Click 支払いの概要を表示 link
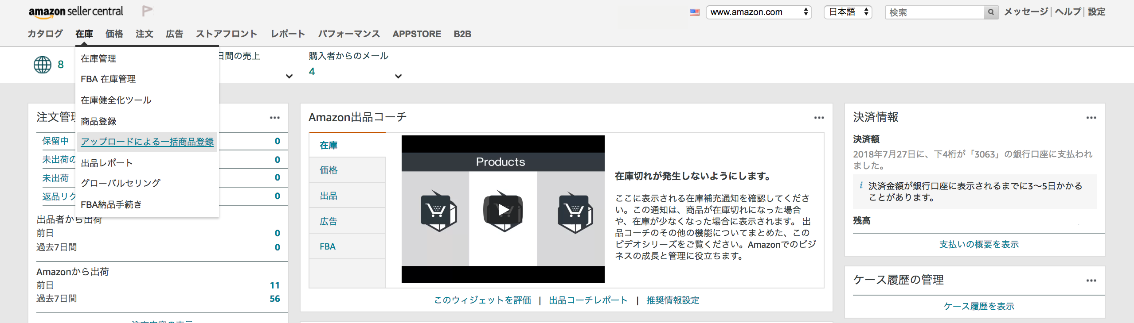The image size is (1134, 323). (x=979, y=244)
